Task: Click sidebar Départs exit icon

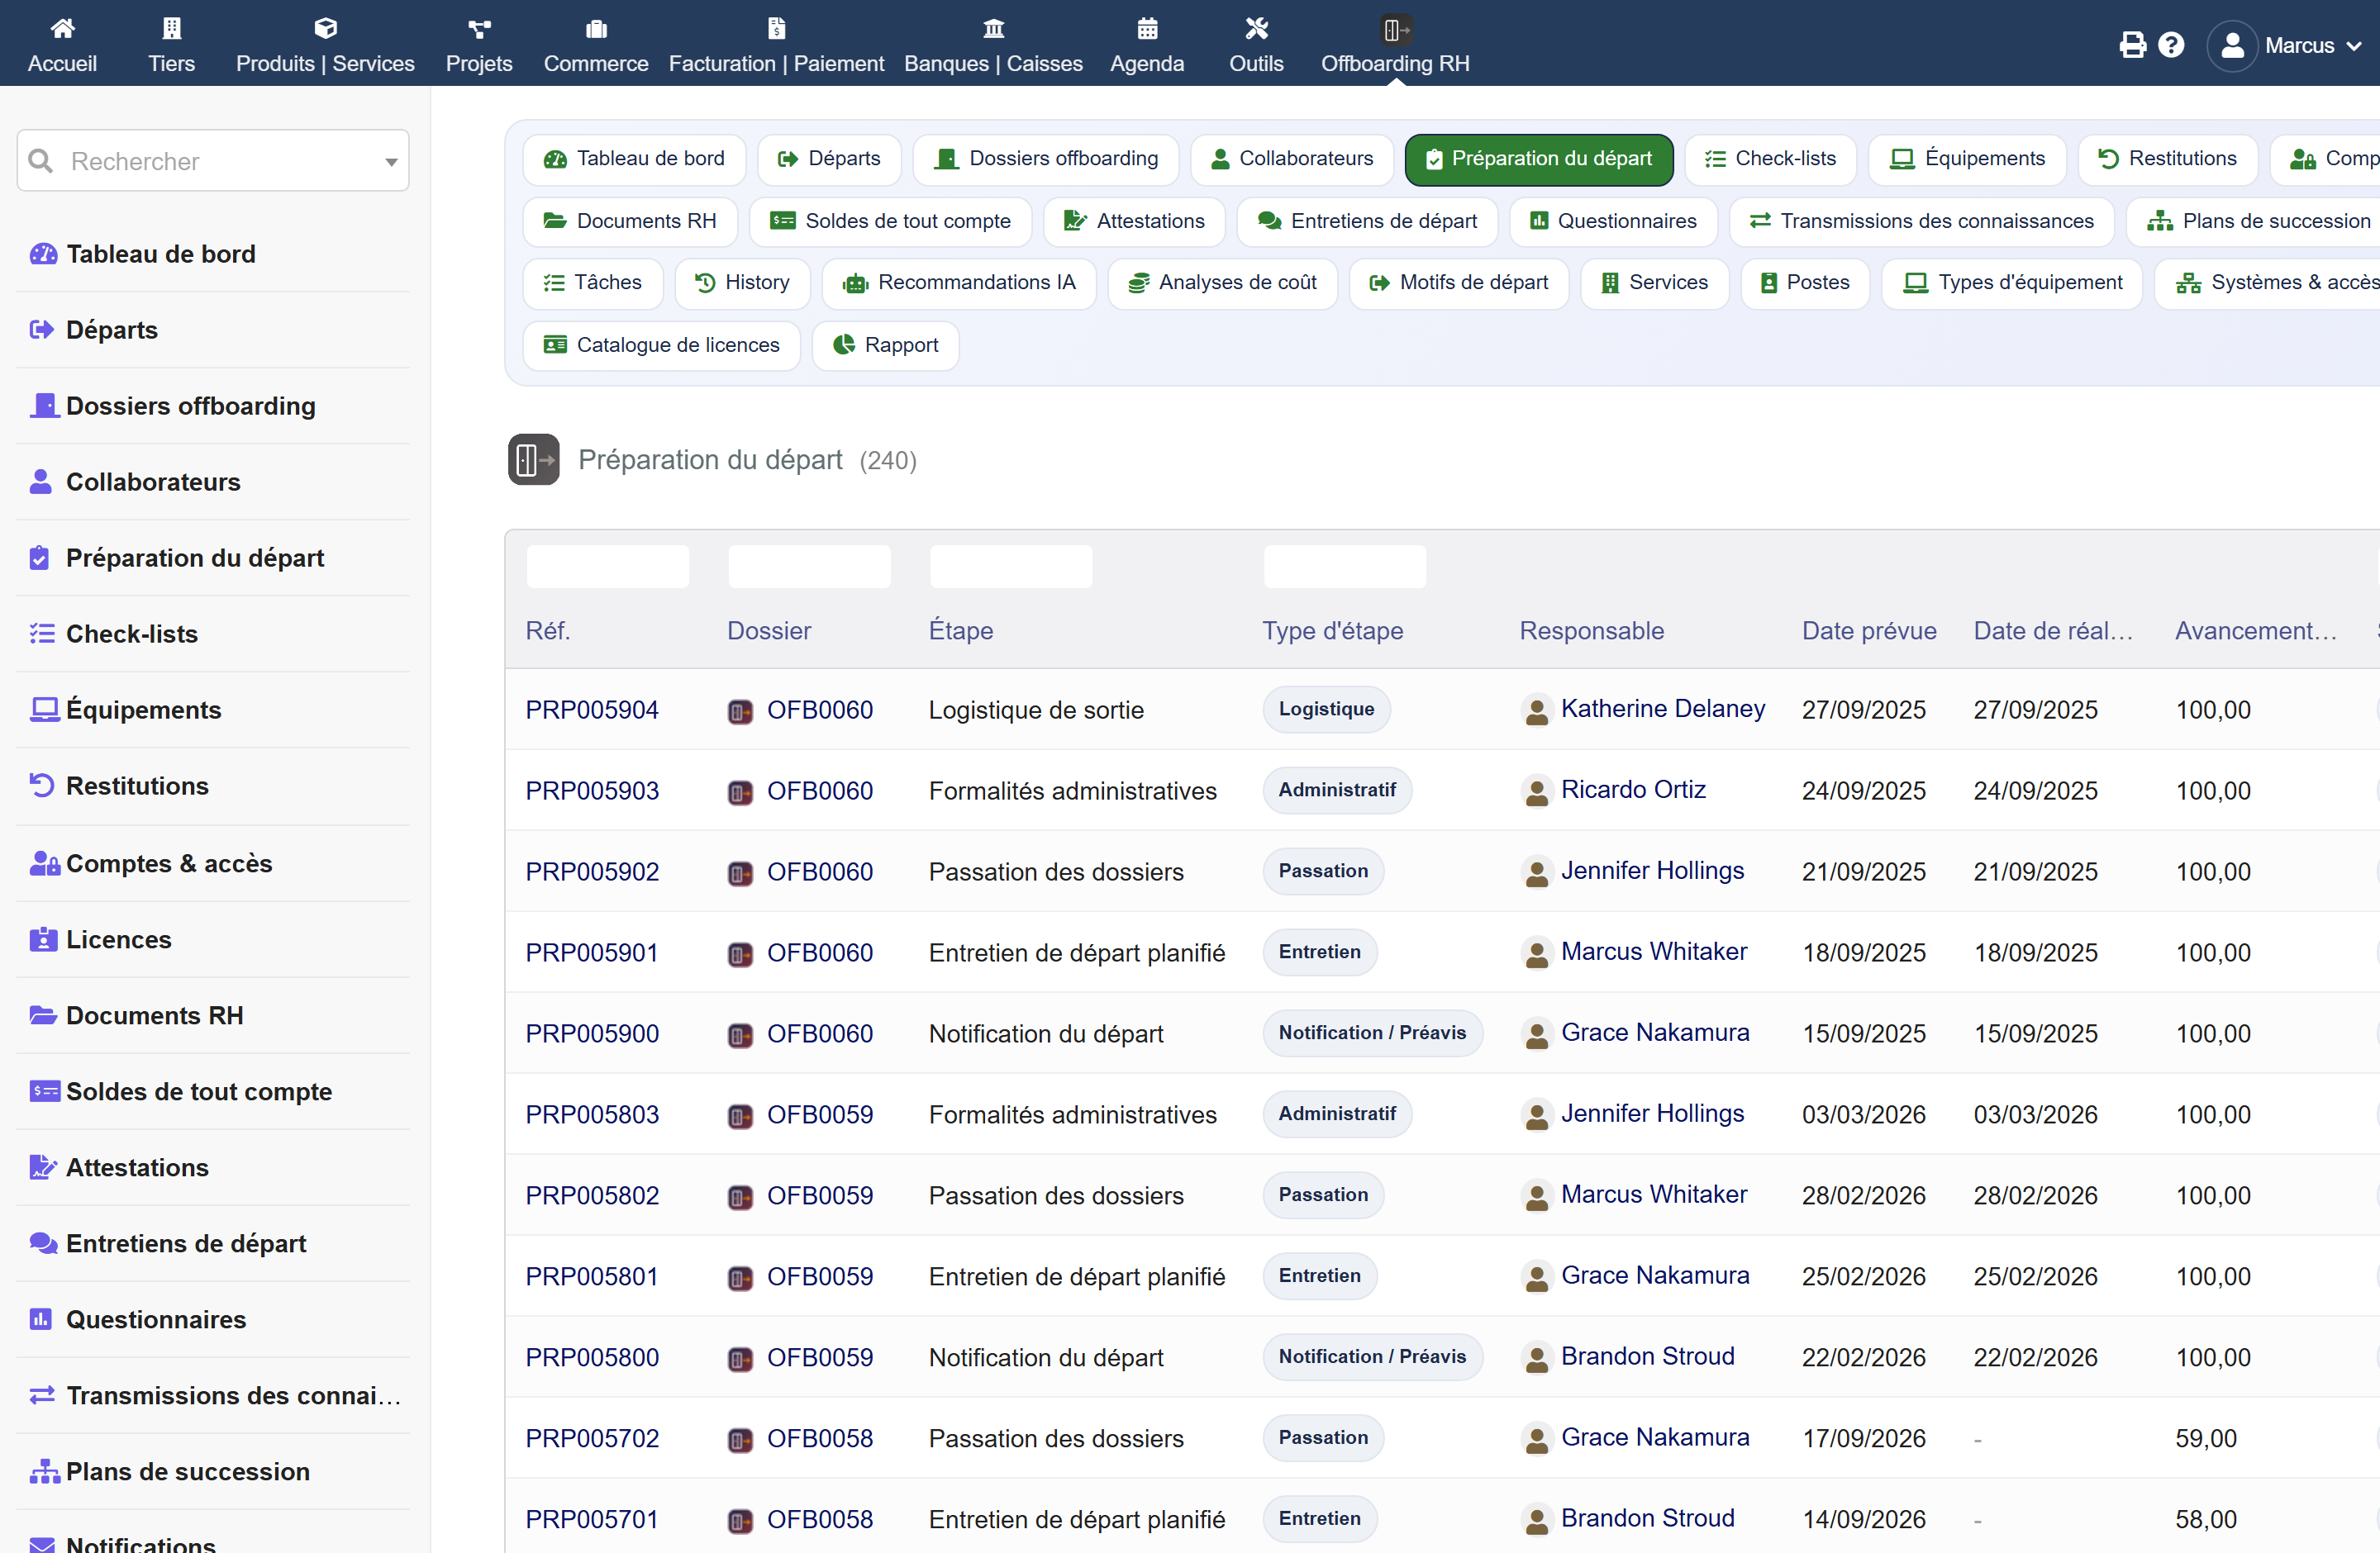Action: pos(42,330)
